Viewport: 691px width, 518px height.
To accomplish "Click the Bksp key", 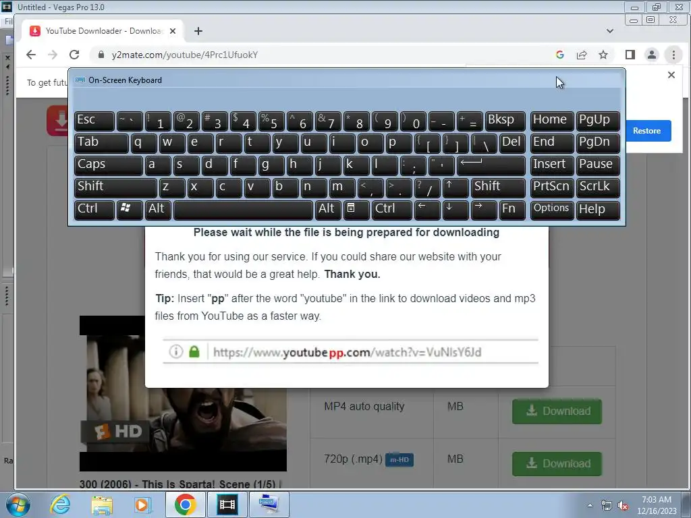I will (x=505, y=121).
